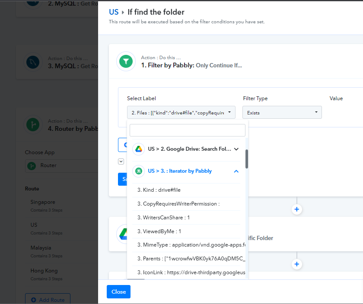Click the Google Drive icon on third step card
Viewport: 363px width, 304px height.
point(123,234)
